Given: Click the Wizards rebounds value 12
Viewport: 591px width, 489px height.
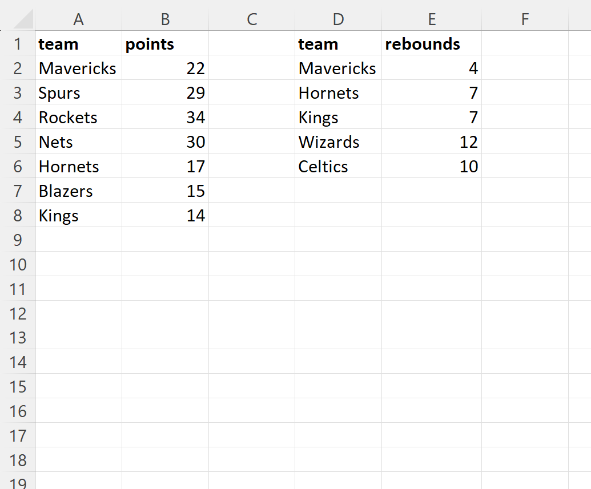Looking at the screenshot, I should 432,142.
